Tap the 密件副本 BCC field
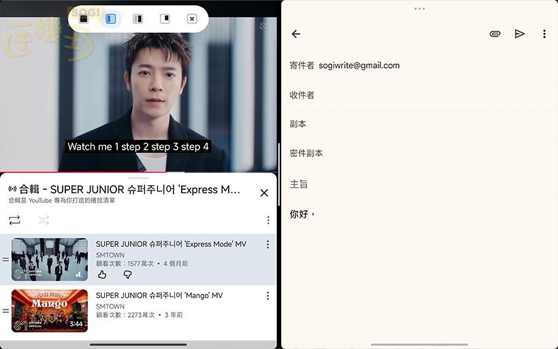 [x=420, y=153]
